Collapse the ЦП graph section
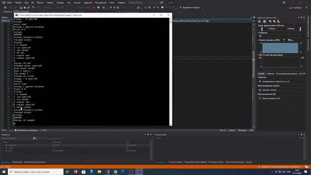The height and width of the screenshot is (175, 311). pyautogui.click(x=258, y=55)
